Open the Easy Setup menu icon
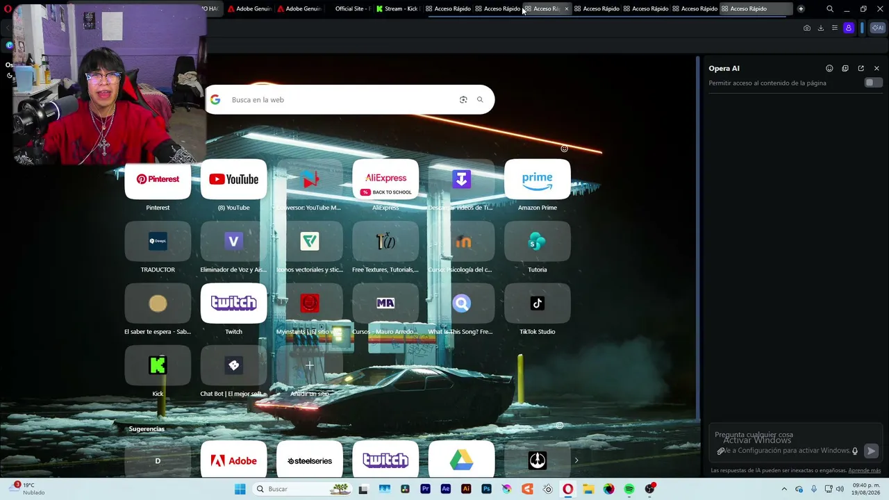889x500 pixels. (x=835, y=28)
